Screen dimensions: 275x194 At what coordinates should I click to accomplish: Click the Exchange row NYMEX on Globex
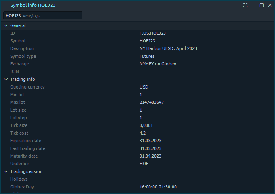coord(137,64)
